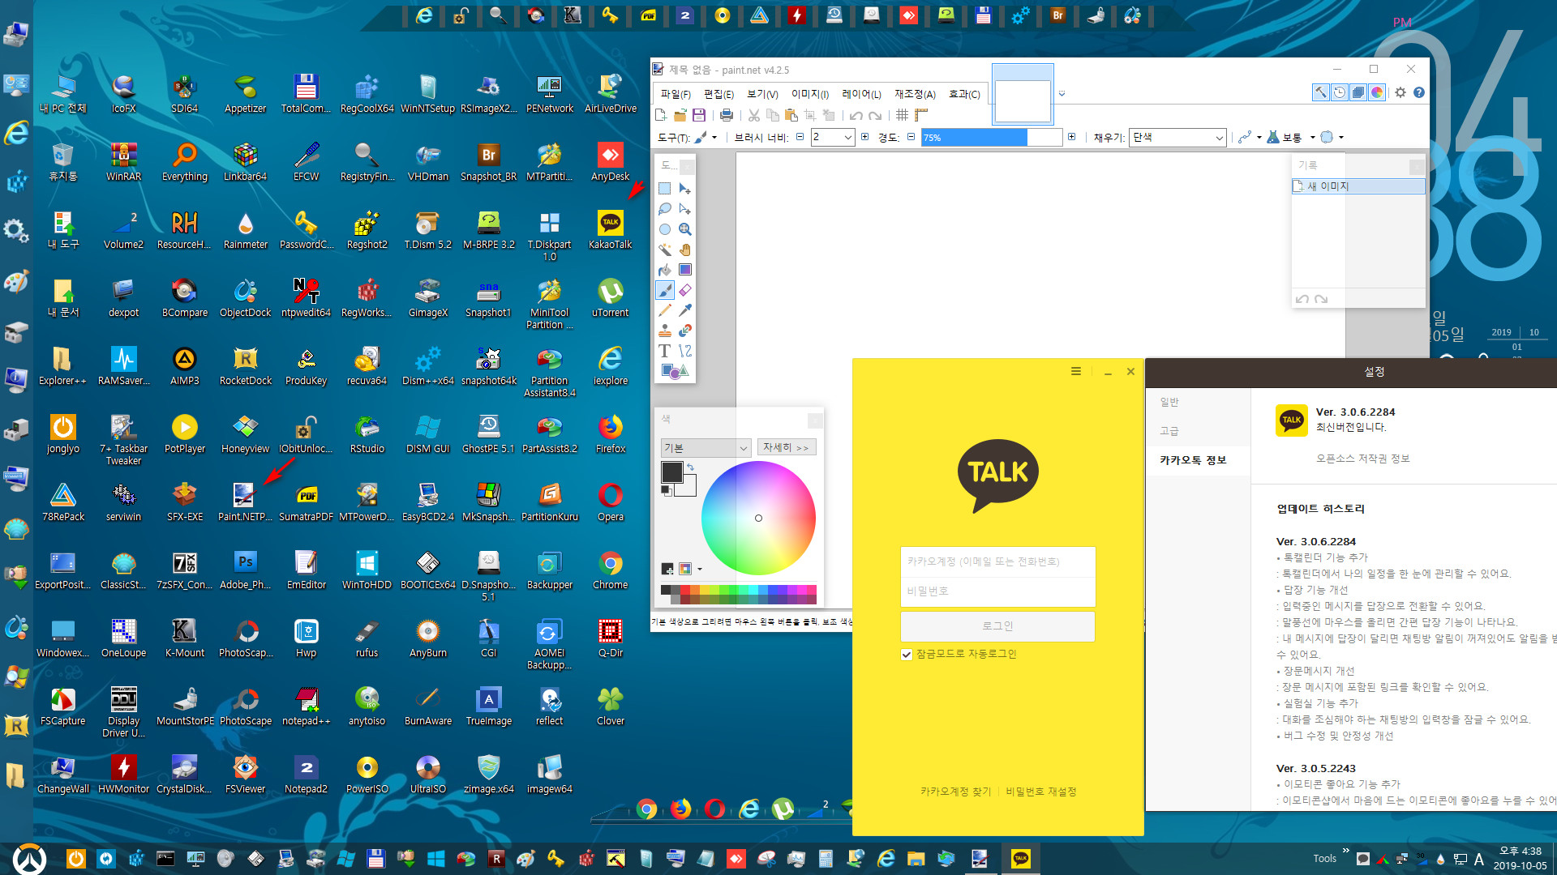The width and height of the screenshot is (1557, 875).
Task: Select the Pencil tool
Action: pyautogui.click(x=665, y=310)
